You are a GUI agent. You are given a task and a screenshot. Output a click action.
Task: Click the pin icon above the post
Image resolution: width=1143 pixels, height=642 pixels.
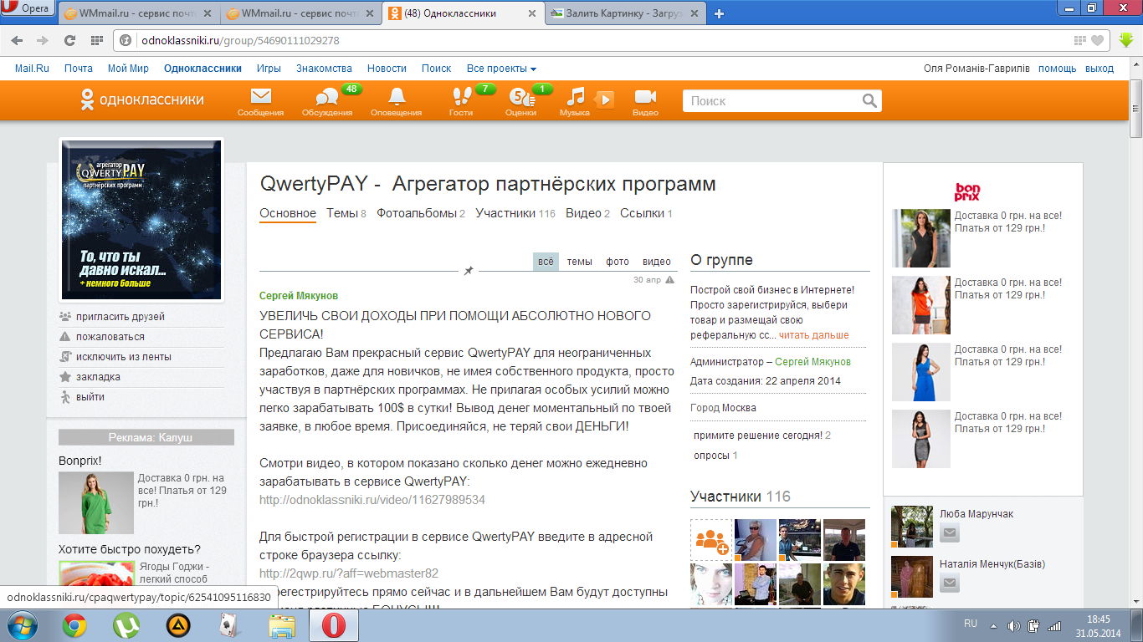point(469,271)
